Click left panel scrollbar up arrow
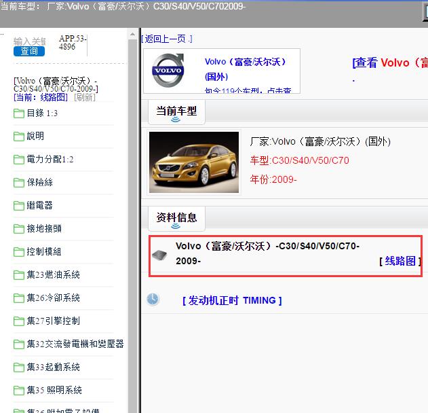 pyautogui.click(x=133, y=34)
